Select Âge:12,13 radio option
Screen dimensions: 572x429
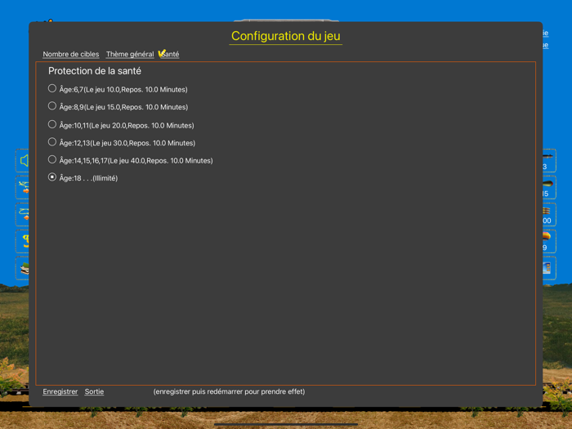click(x=52, y=142)
